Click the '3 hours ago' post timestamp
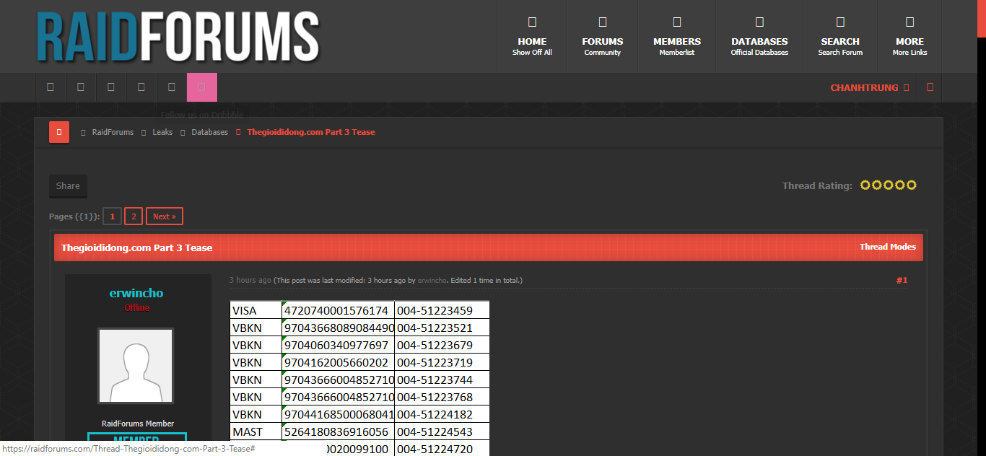This screenshot has height=456, width=986. pyautogui.click(x=250, y=280)
